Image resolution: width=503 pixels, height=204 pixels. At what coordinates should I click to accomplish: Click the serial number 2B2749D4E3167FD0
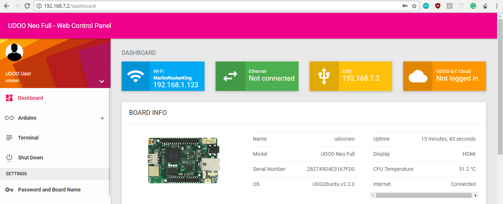pos(331,169)
